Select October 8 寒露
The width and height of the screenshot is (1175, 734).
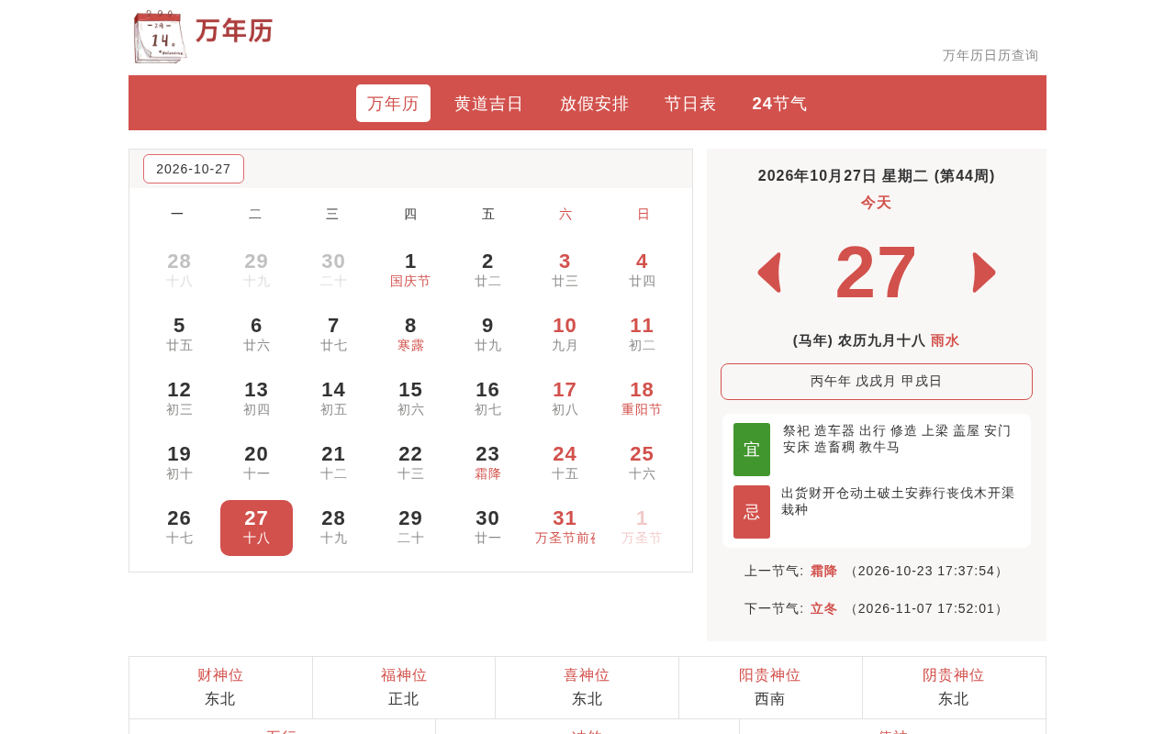410,335
